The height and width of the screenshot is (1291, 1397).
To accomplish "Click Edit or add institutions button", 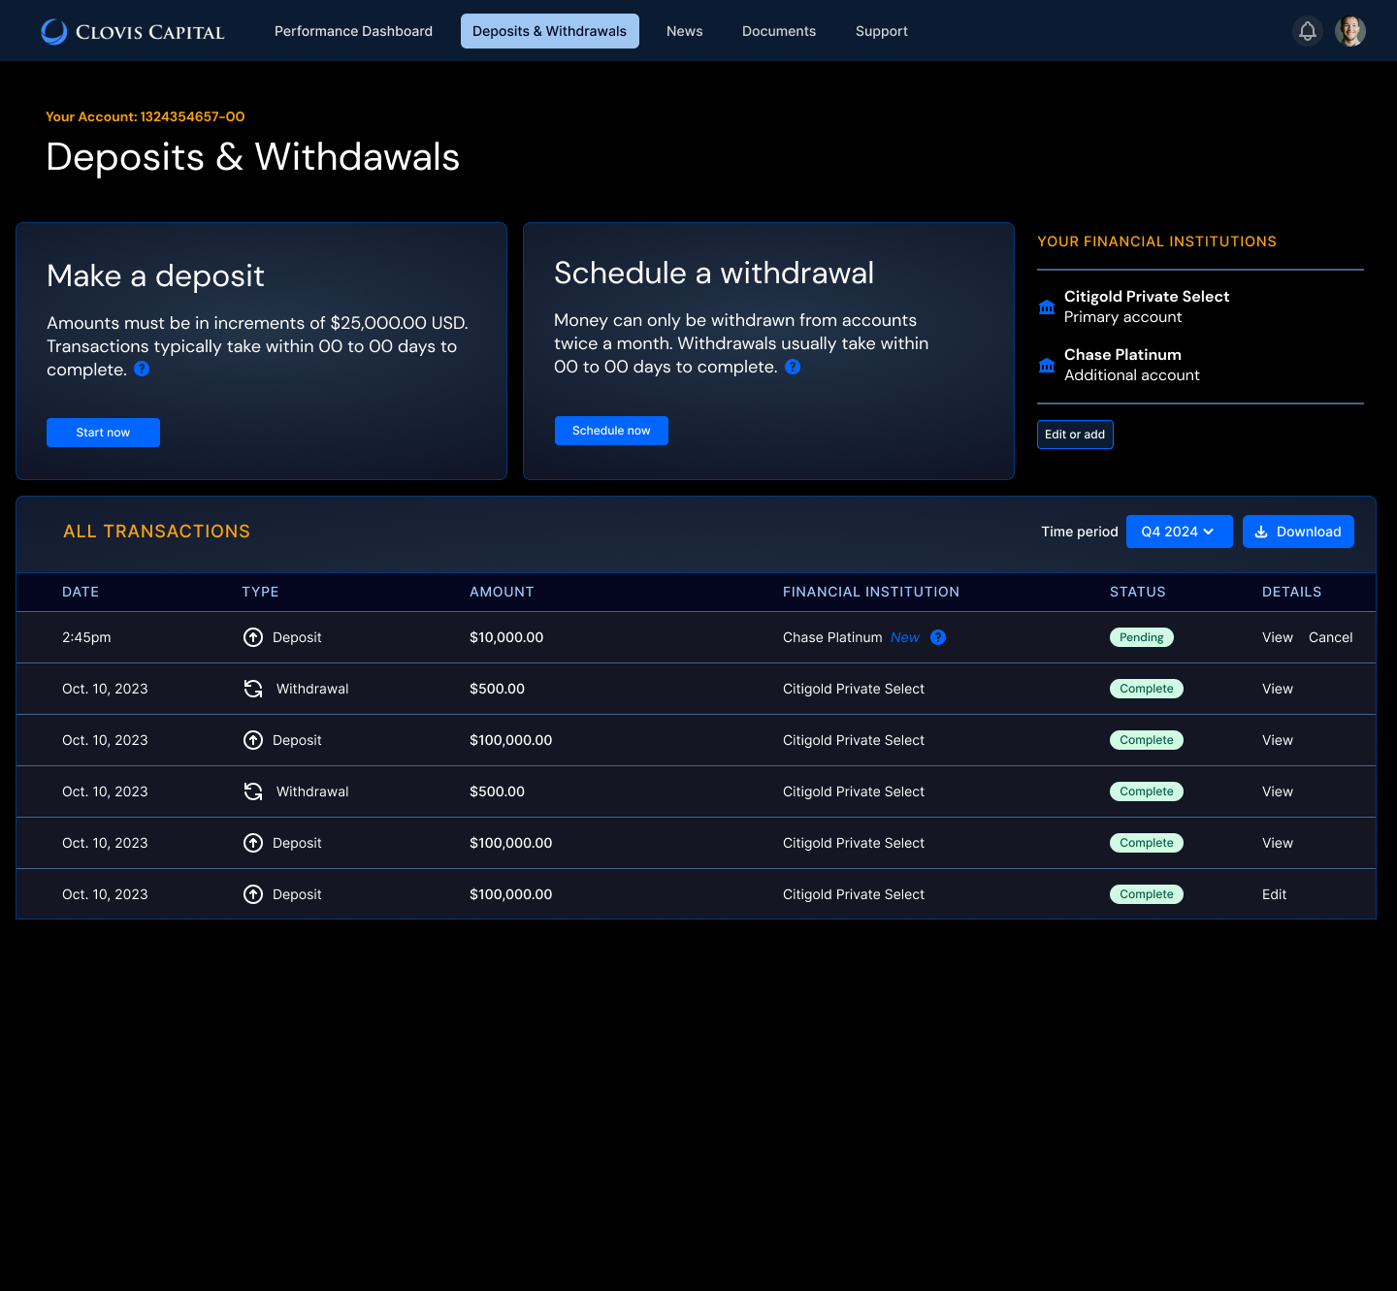I will click(1075, 435).
